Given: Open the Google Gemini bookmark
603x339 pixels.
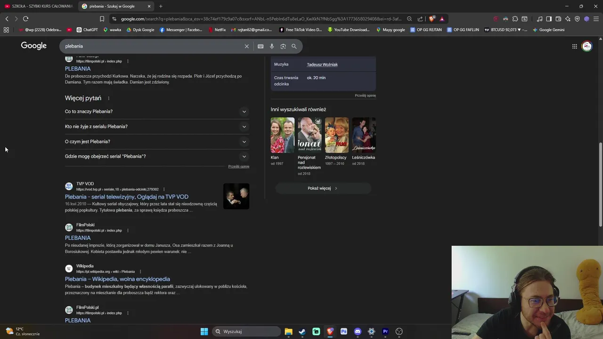Looking at the screenshot, I should [548, 30].
